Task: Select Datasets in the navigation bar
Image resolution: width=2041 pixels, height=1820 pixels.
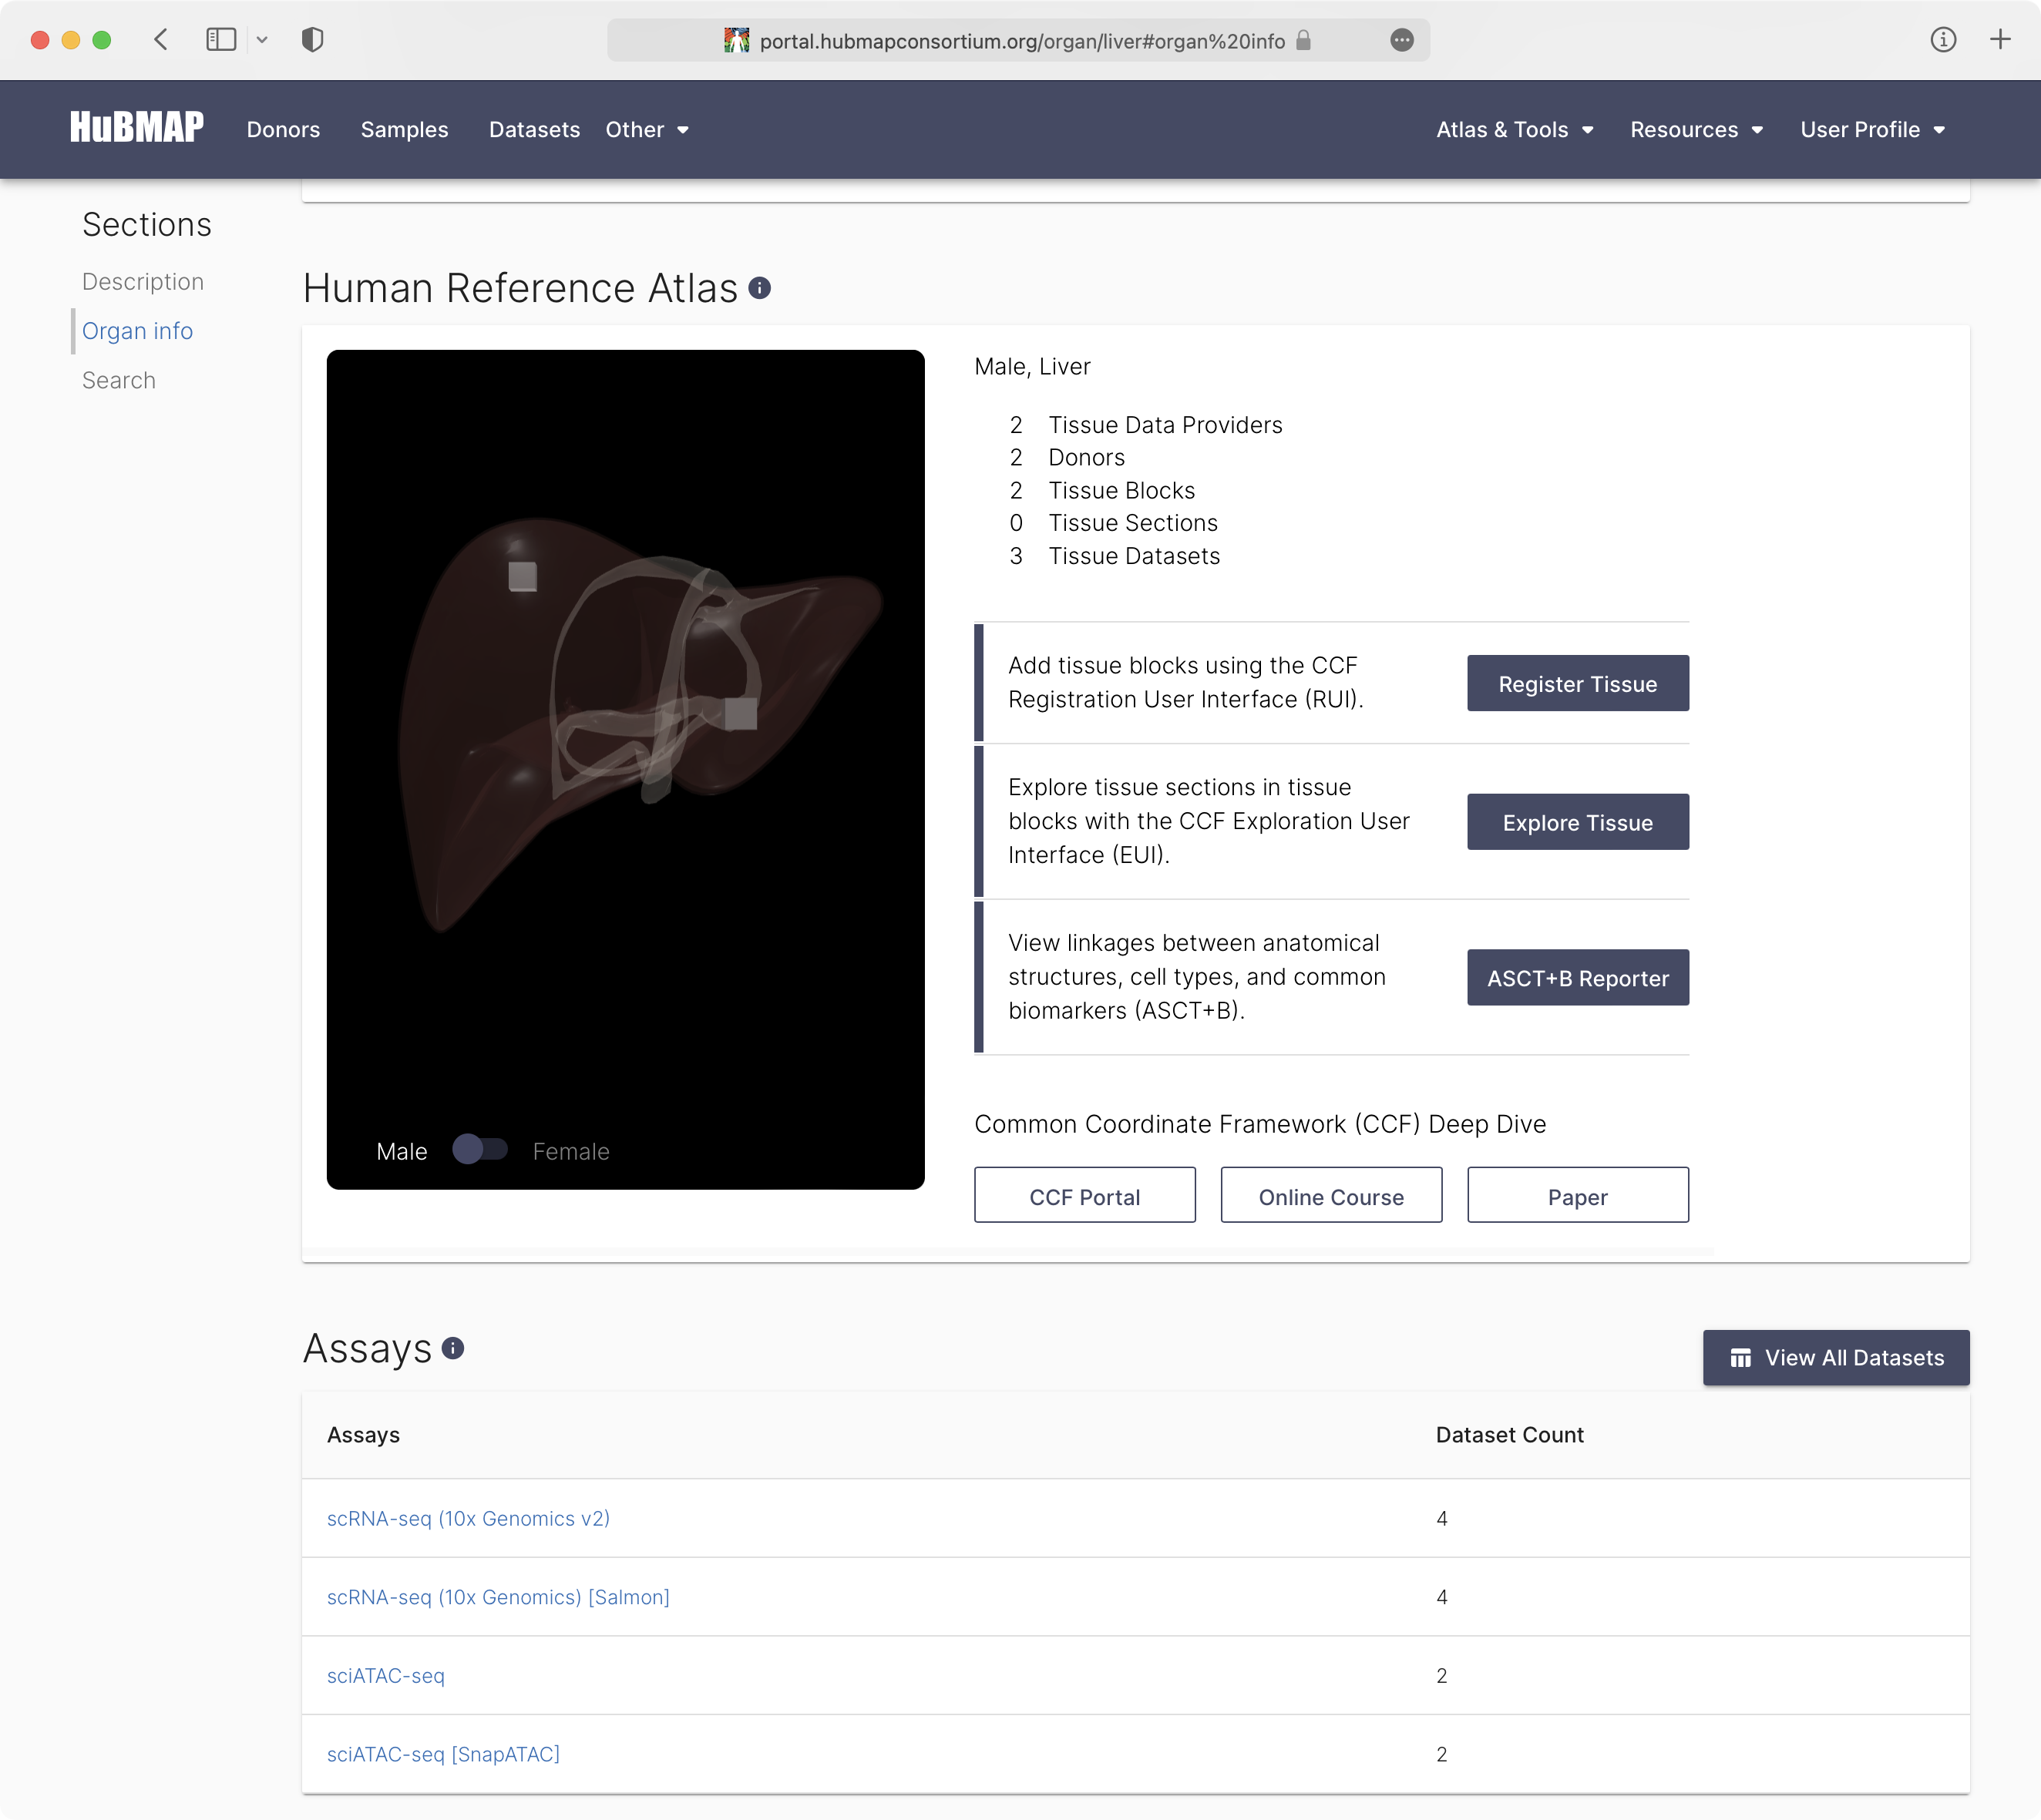Action: (533, 130)
